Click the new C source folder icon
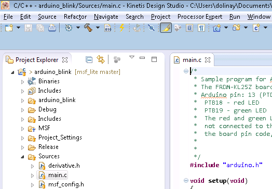 [x=236, y=28]
